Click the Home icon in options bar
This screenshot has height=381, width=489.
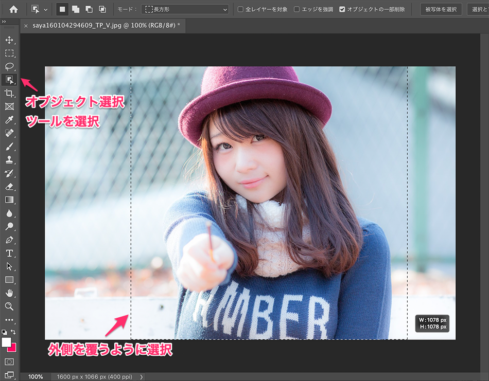point(13,9)
